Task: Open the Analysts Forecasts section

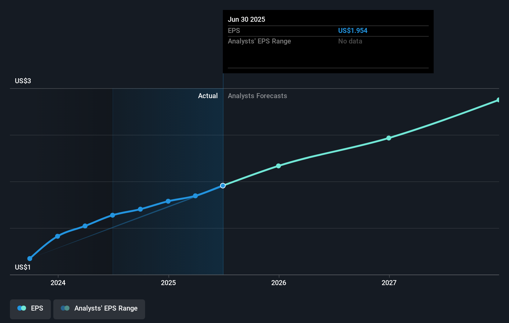Action: point(257,96)
